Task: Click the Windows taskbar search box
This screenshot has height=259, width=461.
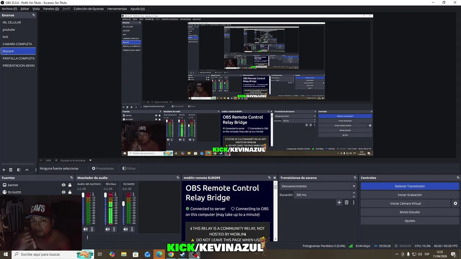Action: click(53, 254)
